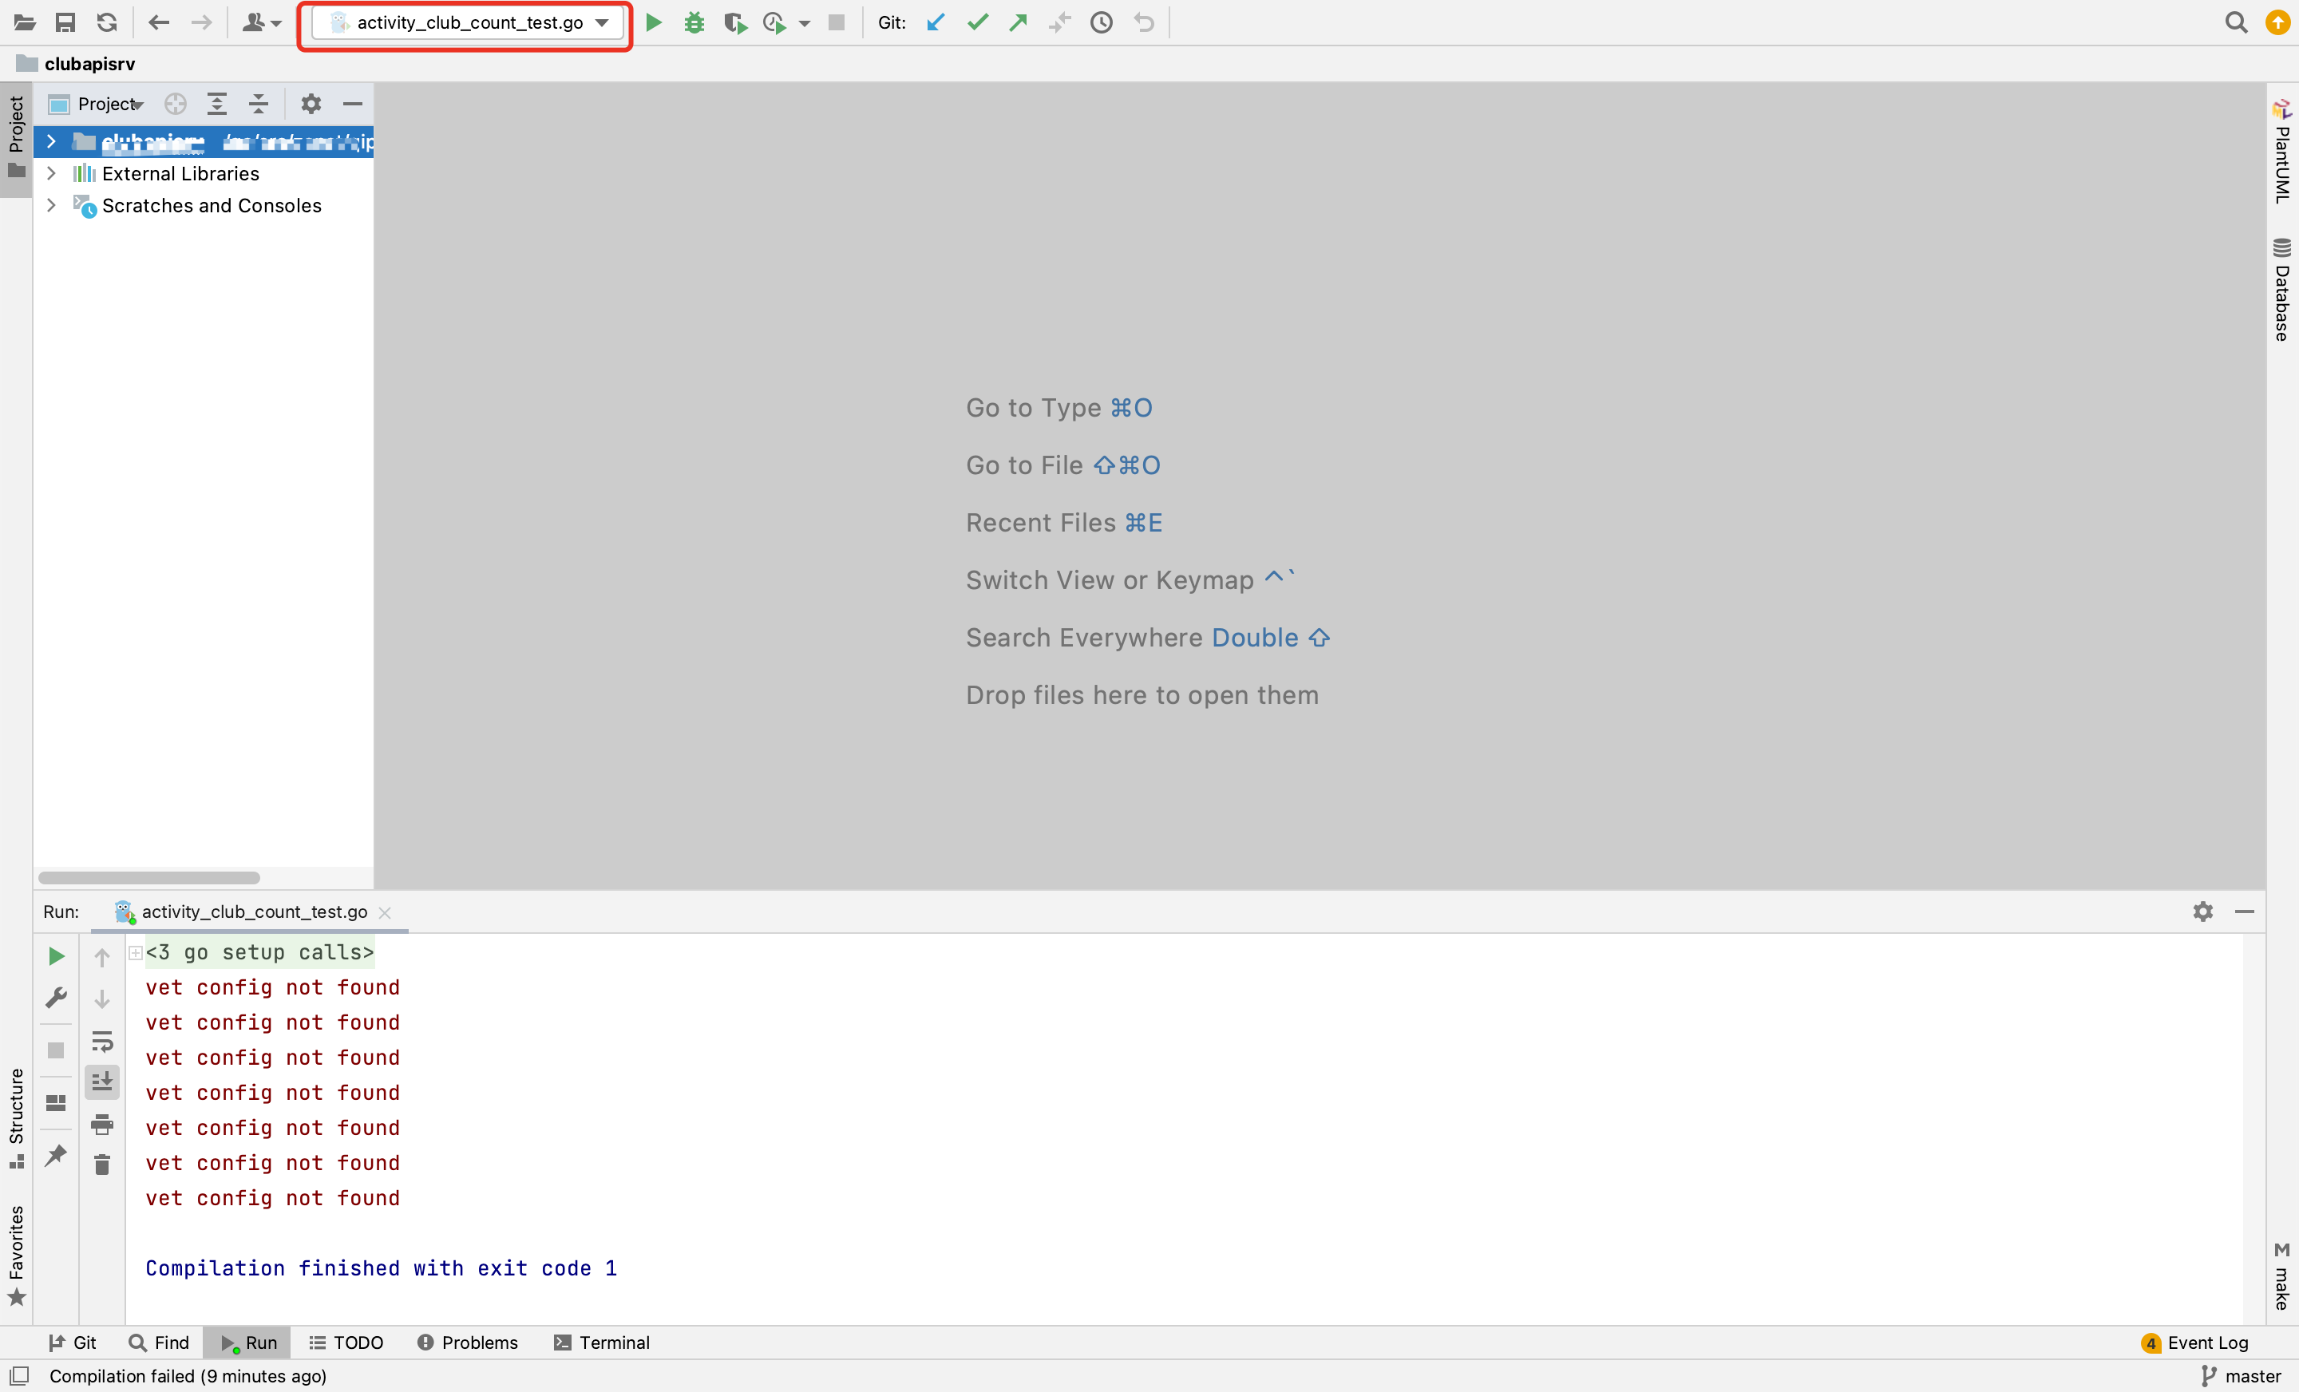Print console output printer icon

tap(103, 1125)
